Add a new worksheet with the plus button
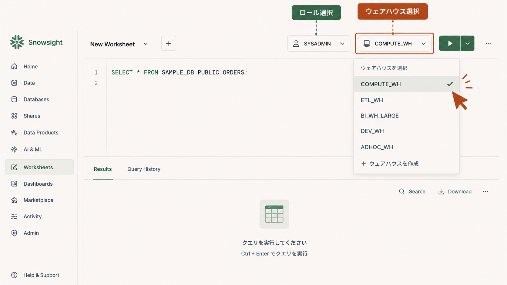The width and height of the screenshot is (507, 285). coord(169,43)
